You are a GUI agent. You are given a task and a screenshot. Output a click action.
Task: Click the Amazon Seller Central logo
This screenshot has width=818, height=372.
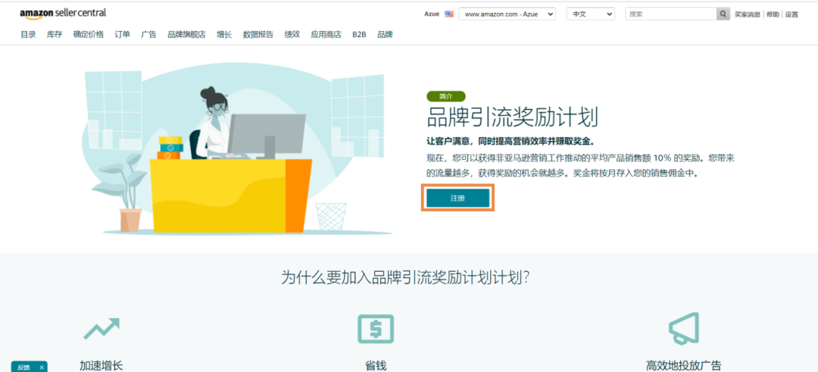click(x=63, y=14)
